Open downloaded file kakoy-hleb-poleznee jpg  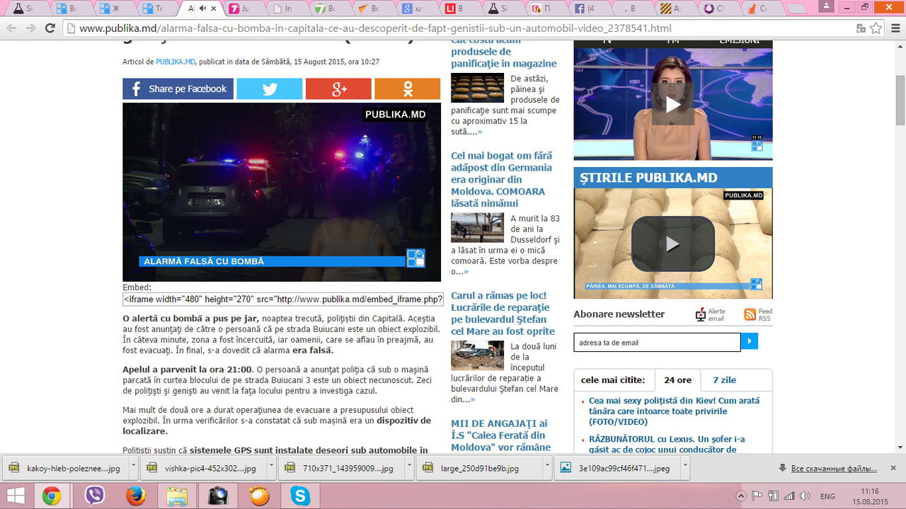tap(65, 468)
